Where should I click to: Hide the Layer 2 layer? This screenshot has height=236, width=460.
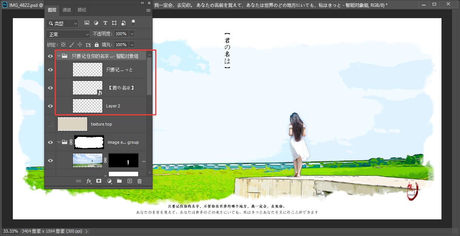pos(50,106)
